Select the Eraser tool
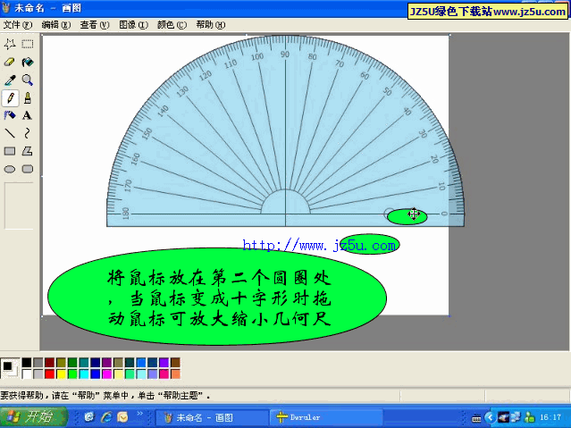The width and height of the screenshot is (571, 428). pos(10,62)
